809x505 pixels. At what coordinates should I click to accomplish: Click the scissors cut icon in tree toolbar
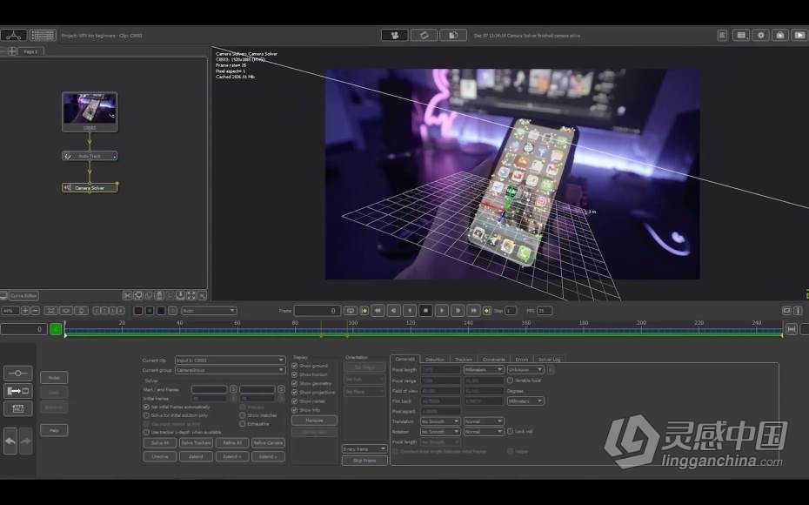127,295
